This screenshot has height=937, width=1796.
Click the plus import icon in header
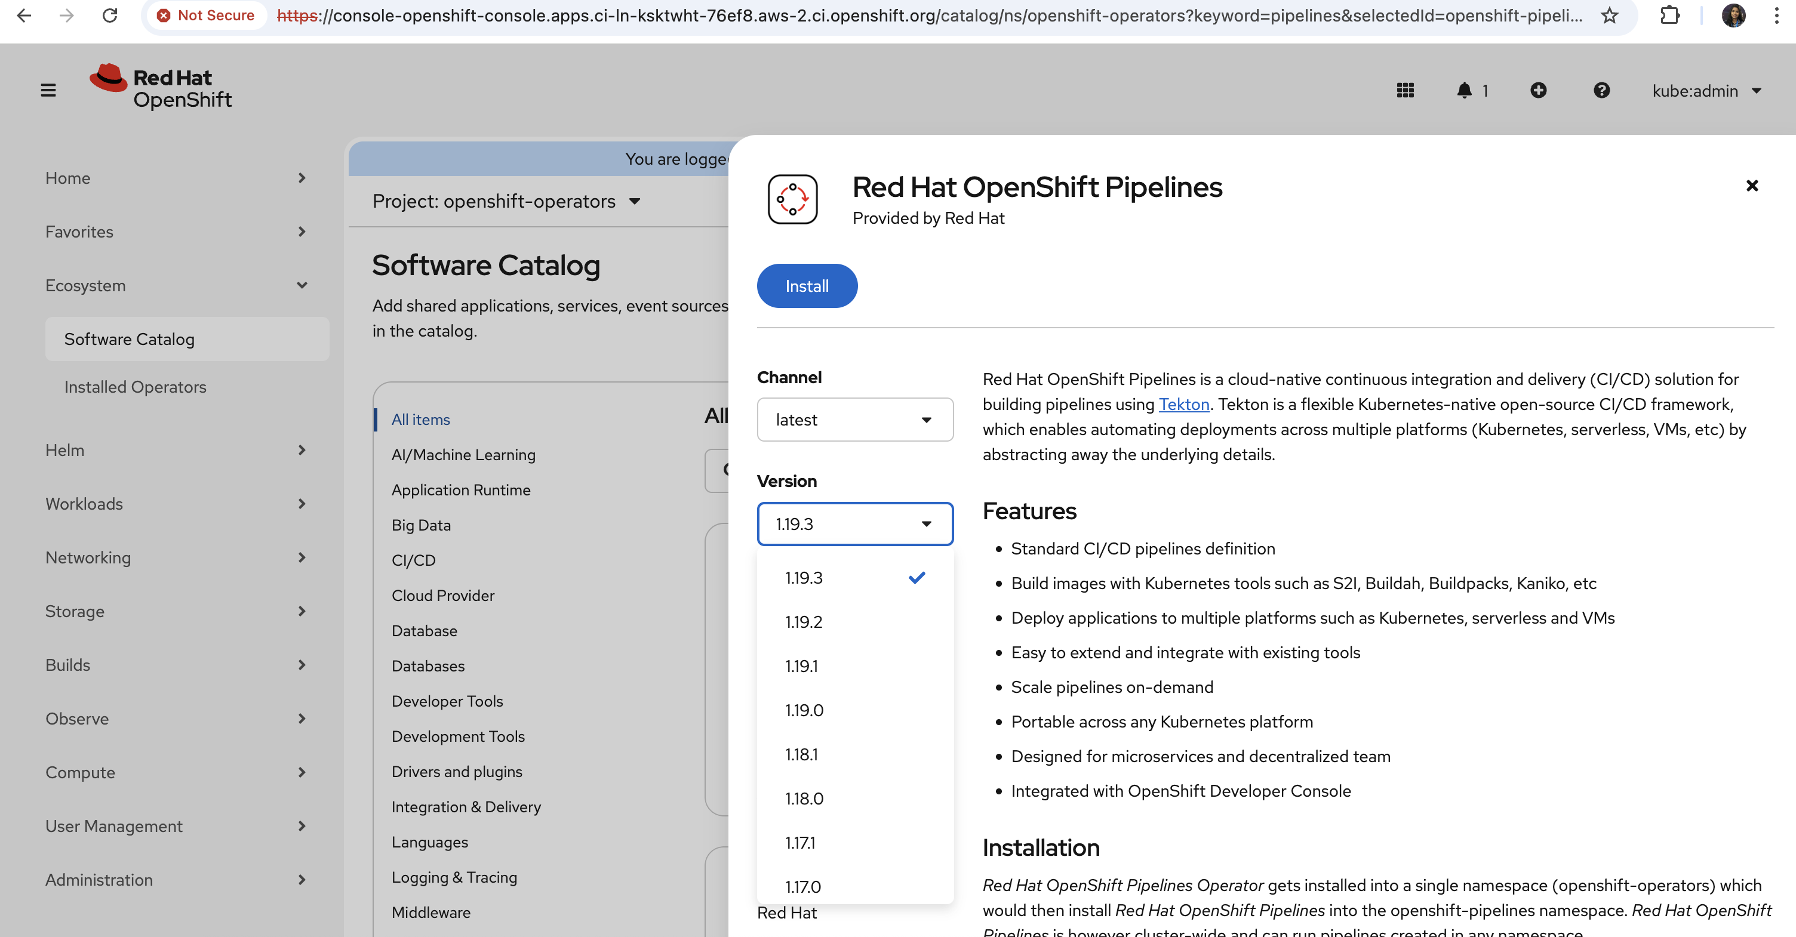[1538, 91]
